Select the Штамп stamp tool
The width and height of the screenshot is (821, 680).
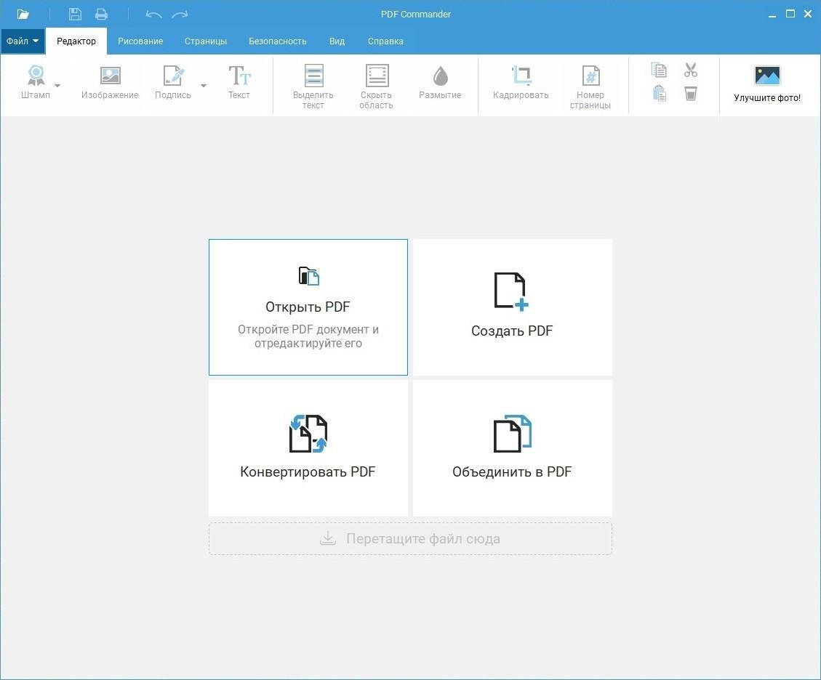36,82
